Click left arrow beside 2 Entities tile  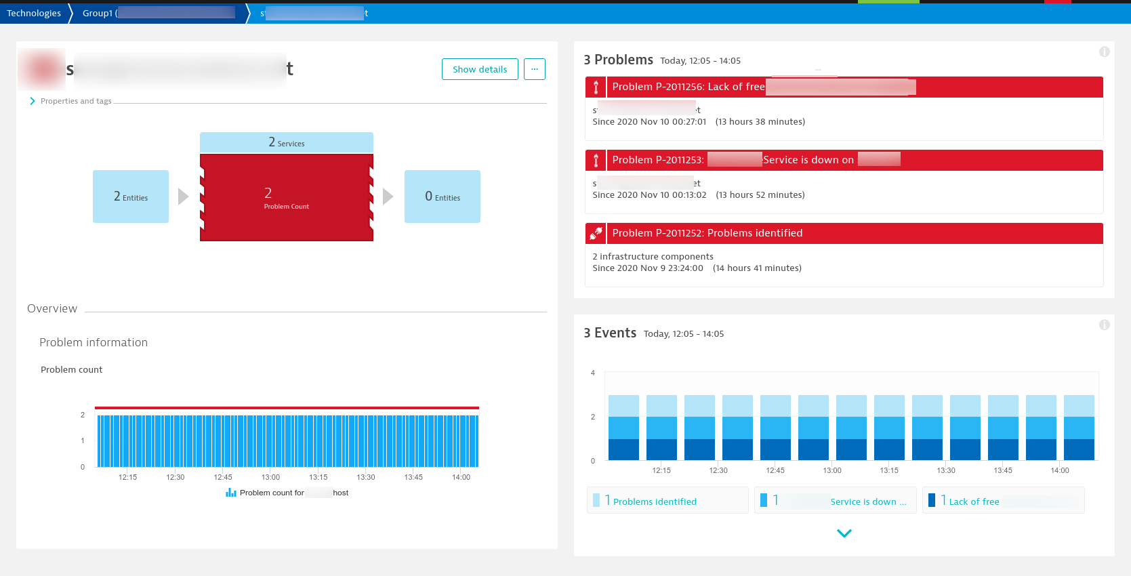click(183, 197)
